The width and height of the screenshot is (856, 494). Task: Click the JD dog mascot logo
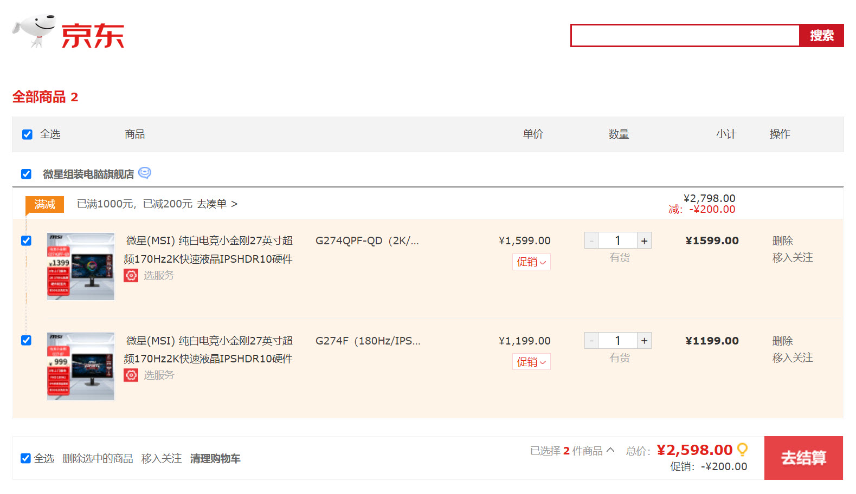pos(34,31)
